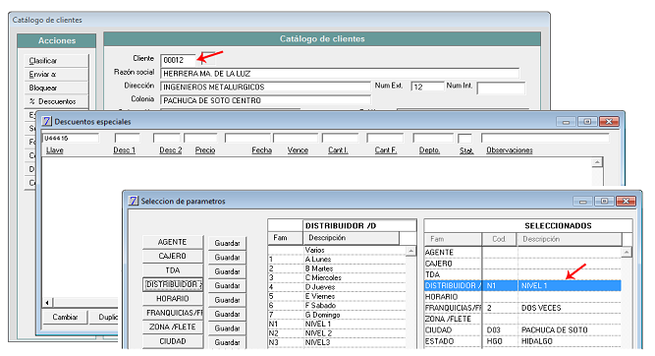655x356 pixels.
Task: Select the CIUDAD PACHUCA DE SOTO row
Action: 522,330
